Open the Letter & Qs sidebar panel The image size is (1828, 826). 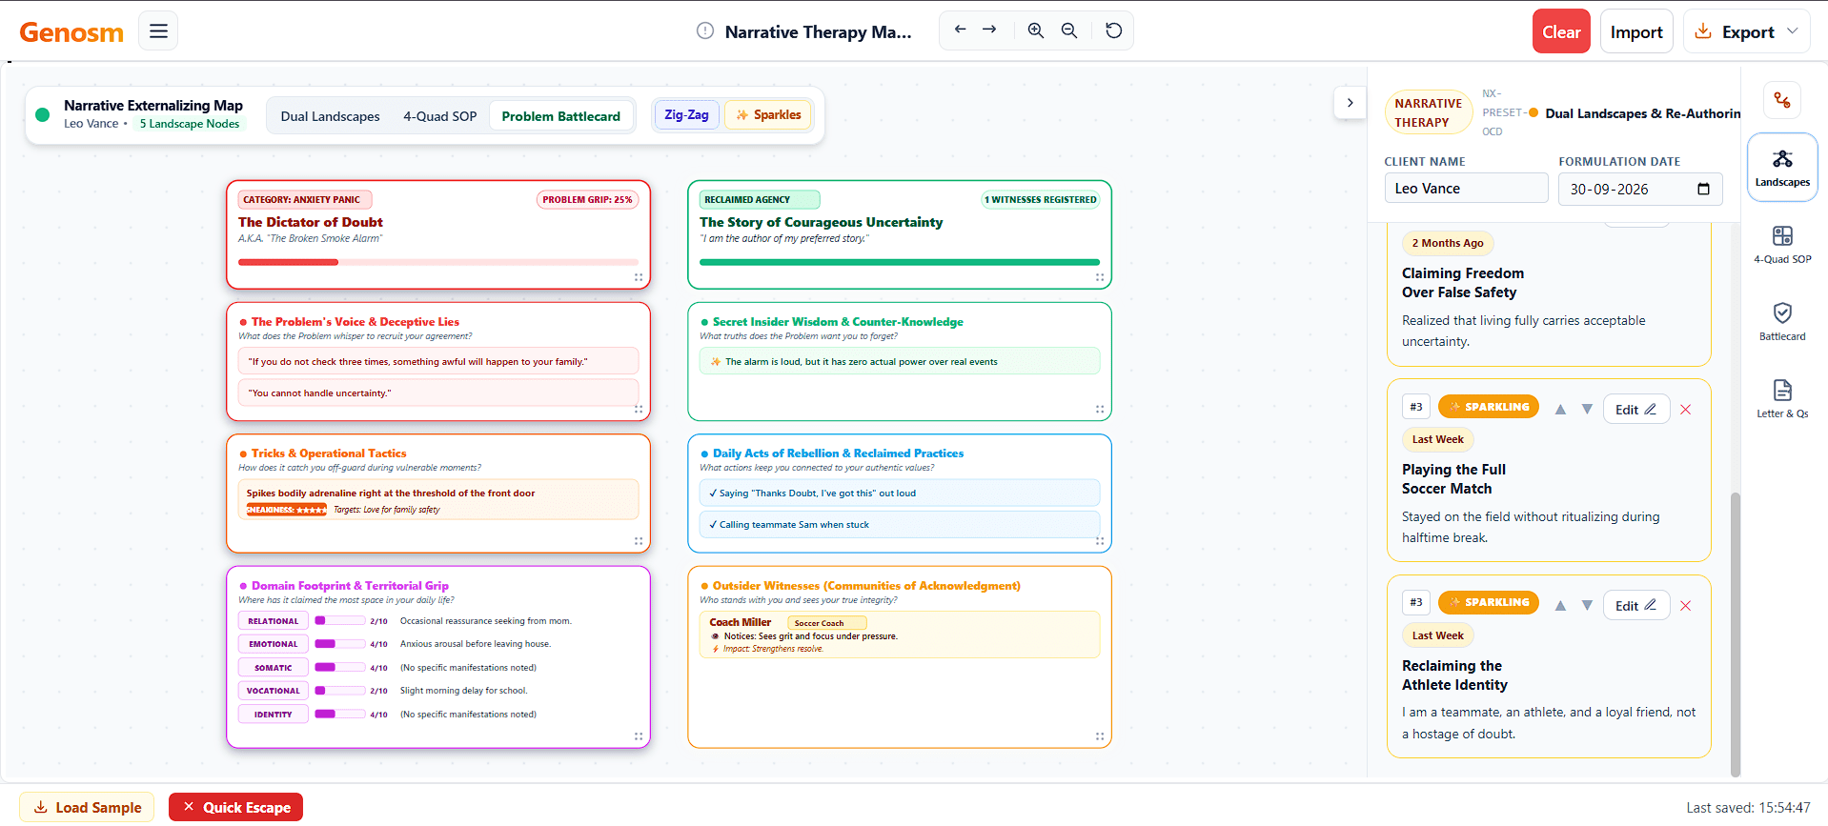pos(1782,398)
